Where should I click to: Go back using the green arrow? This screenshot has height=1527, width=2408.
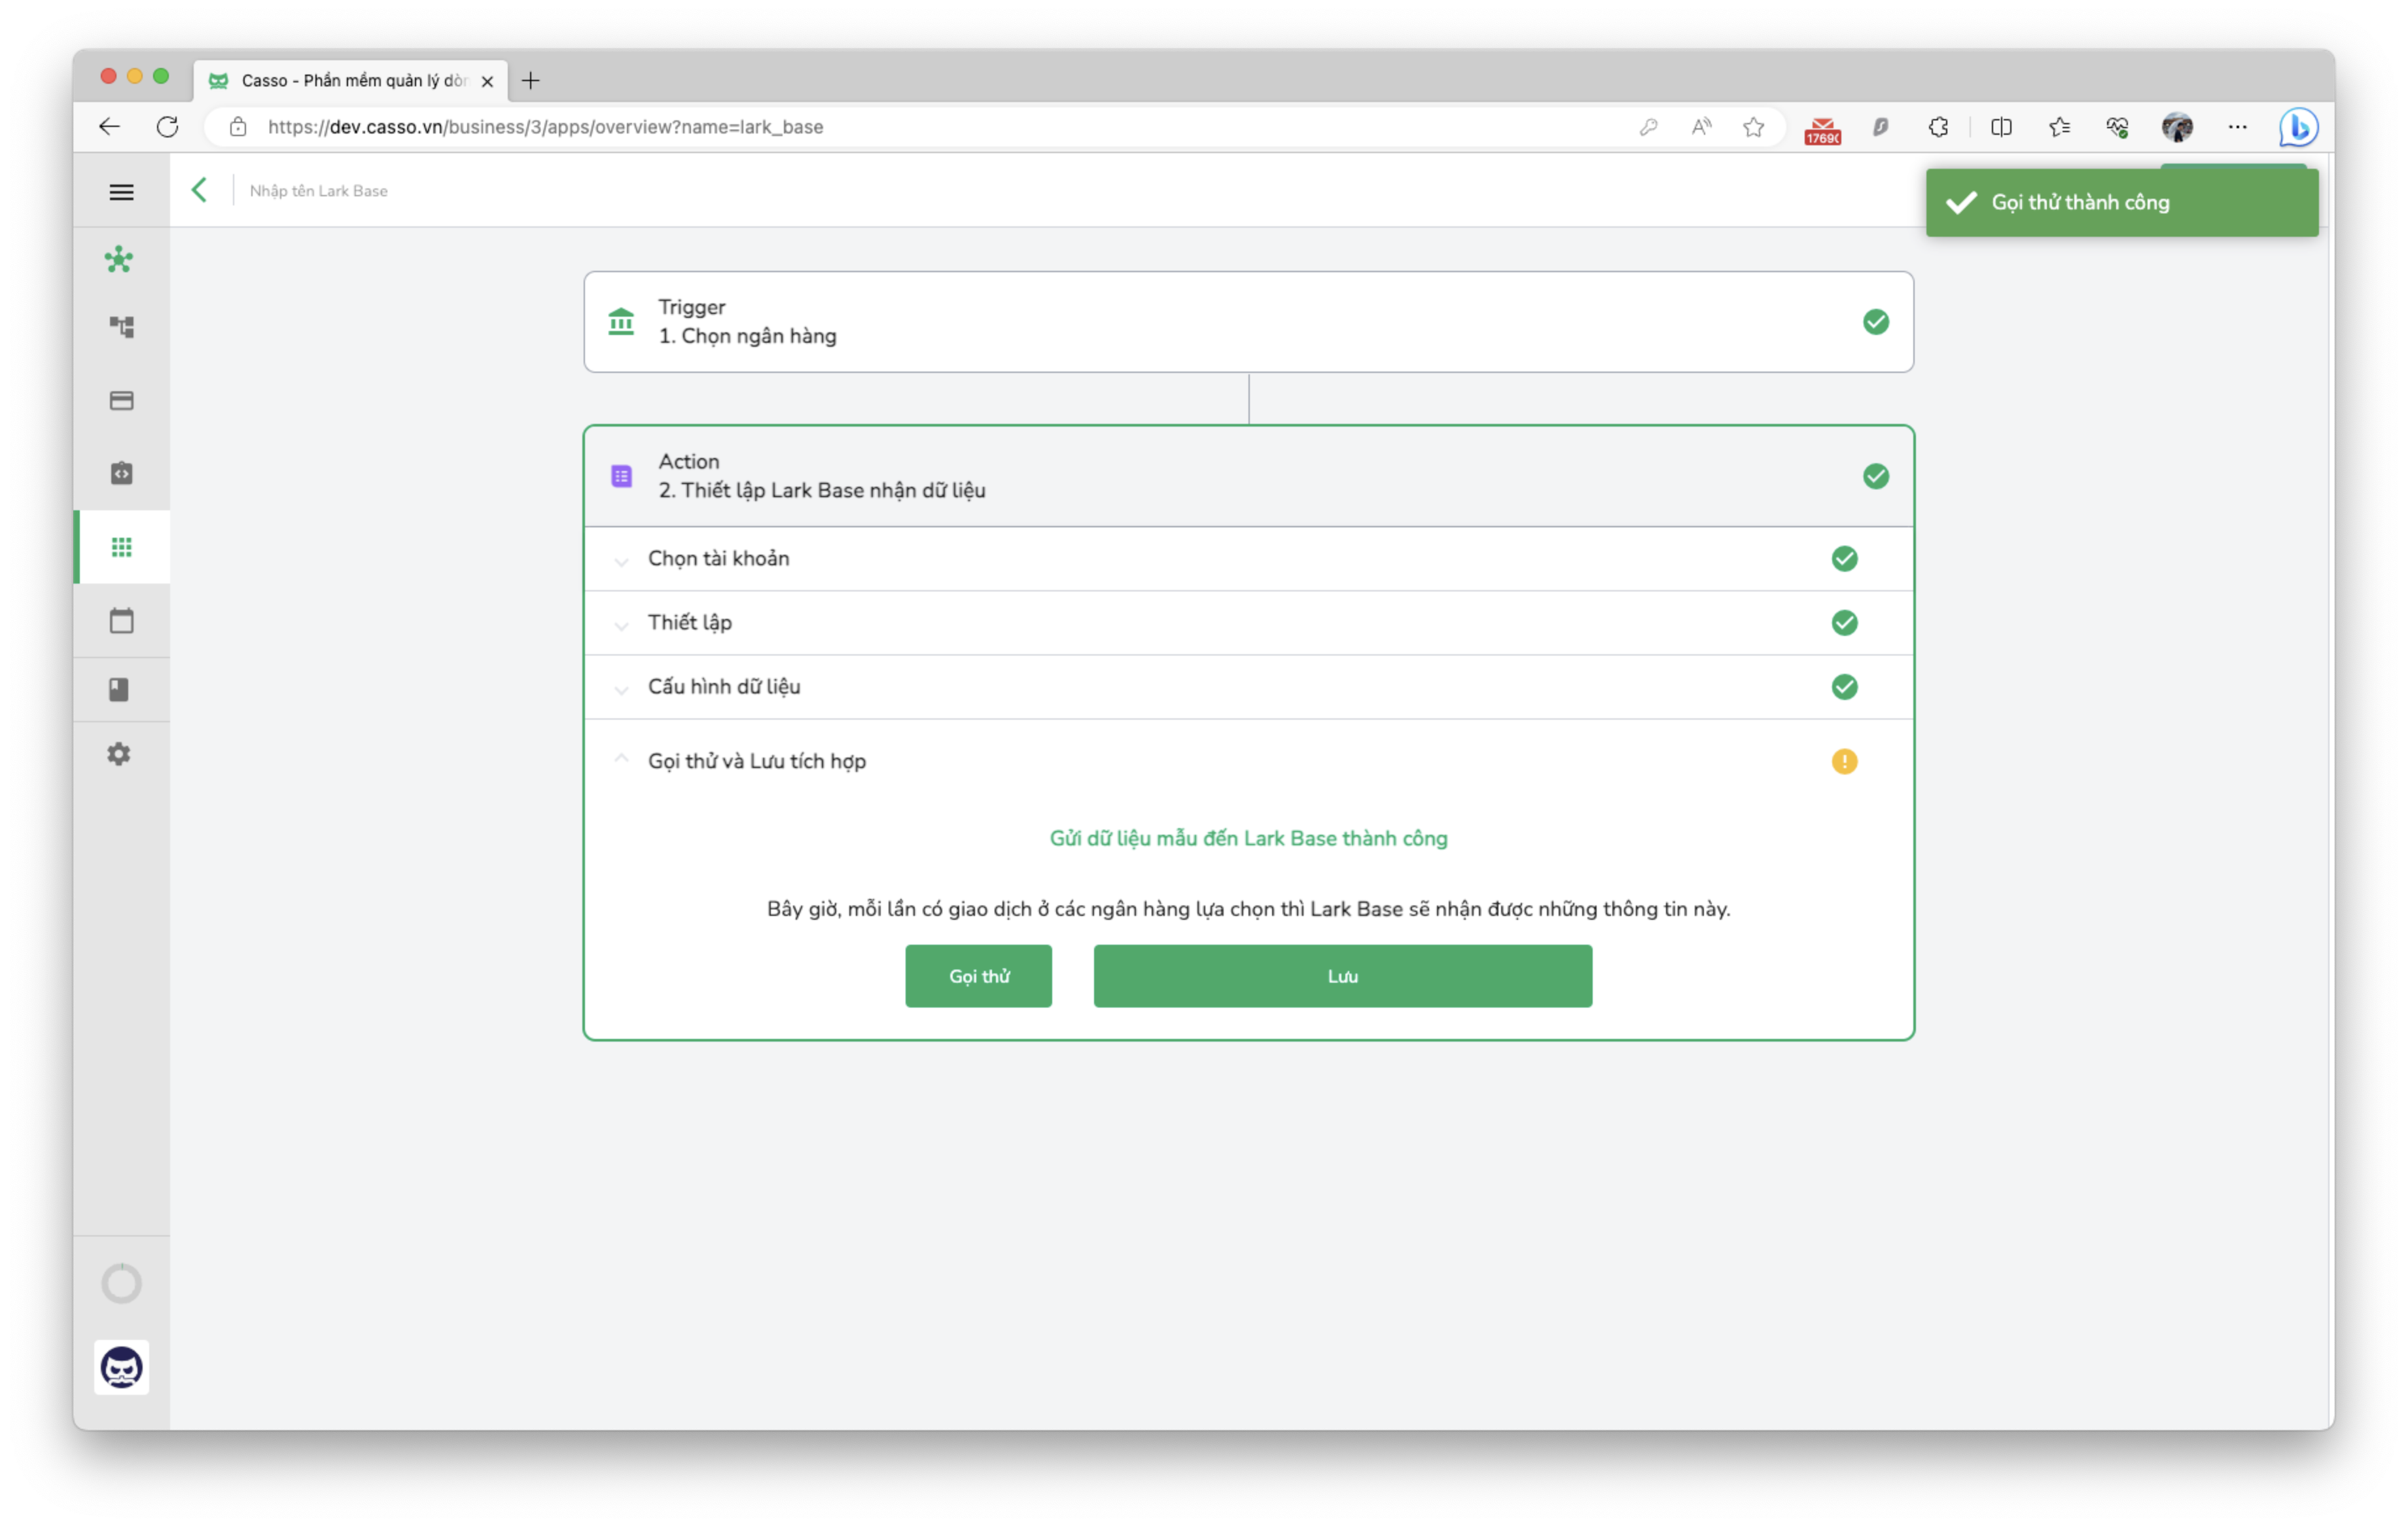click(x=200, y=190)
